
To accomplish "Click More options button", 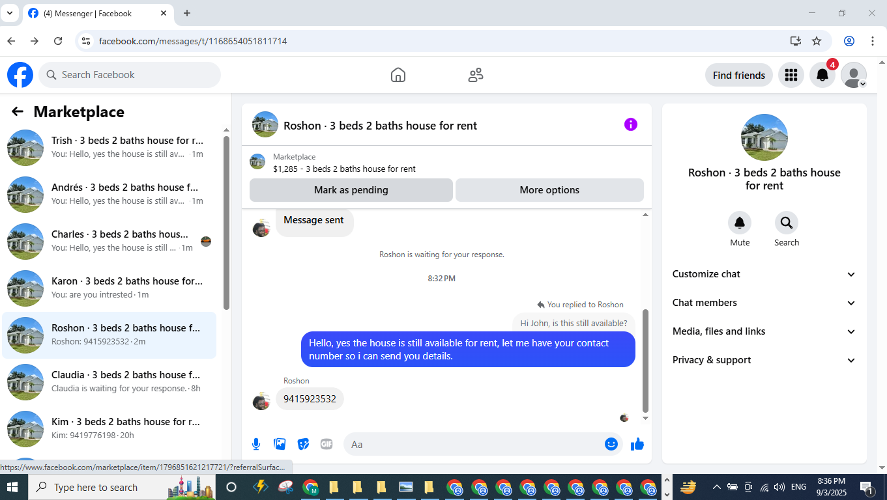I will [x=549, y=190].
